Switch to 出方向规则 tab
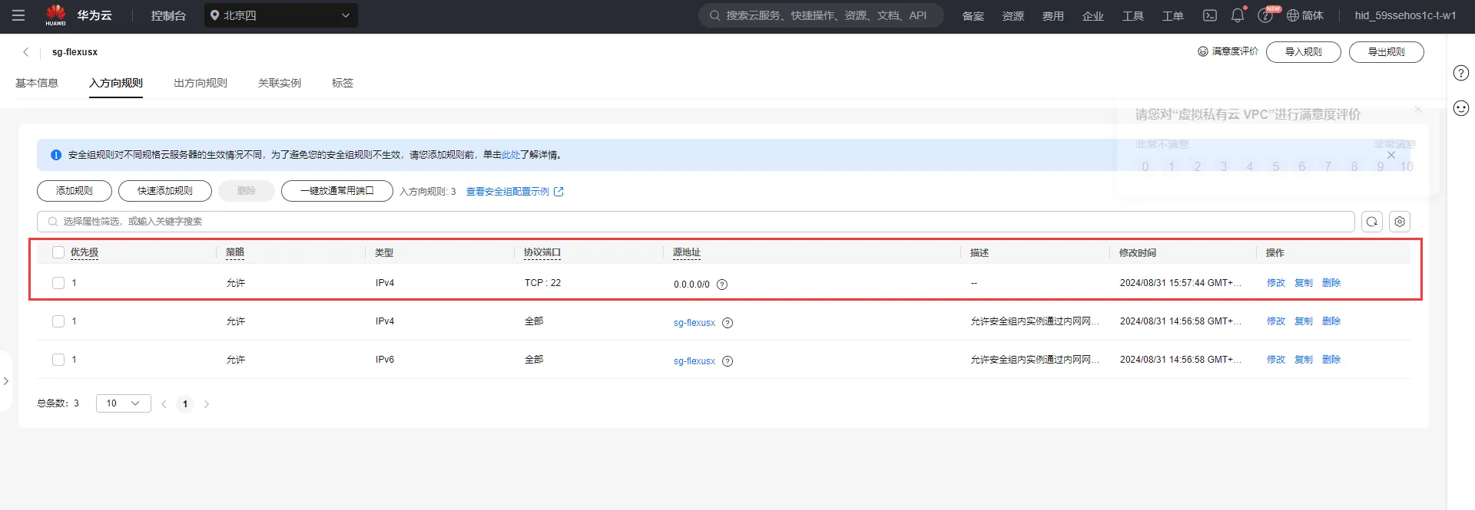Screen dimensions: 1475x510 click(201, 83)
